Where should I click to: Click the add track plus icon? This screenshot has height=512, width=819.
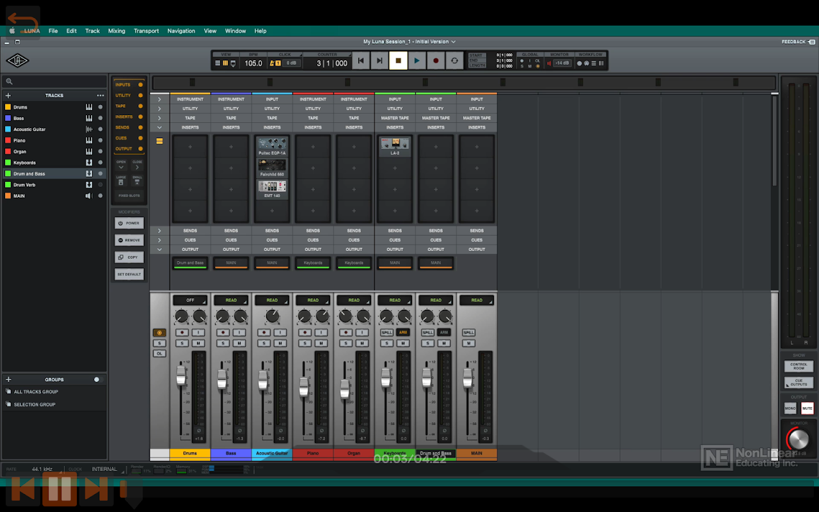tap(8, 95)
